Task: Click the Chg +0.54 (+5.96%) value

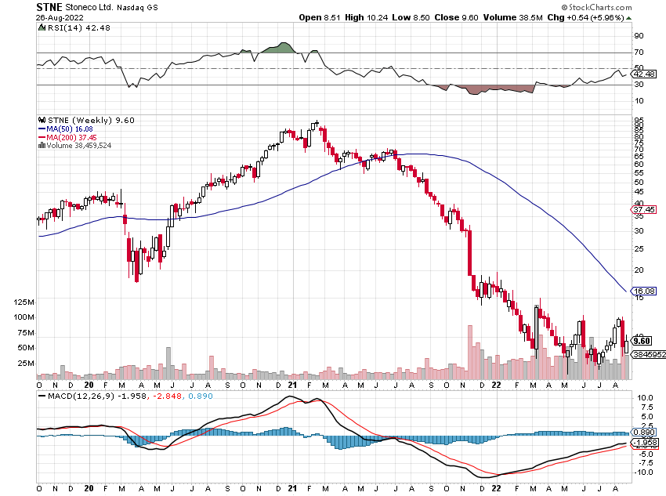Action: click(586, 17)
